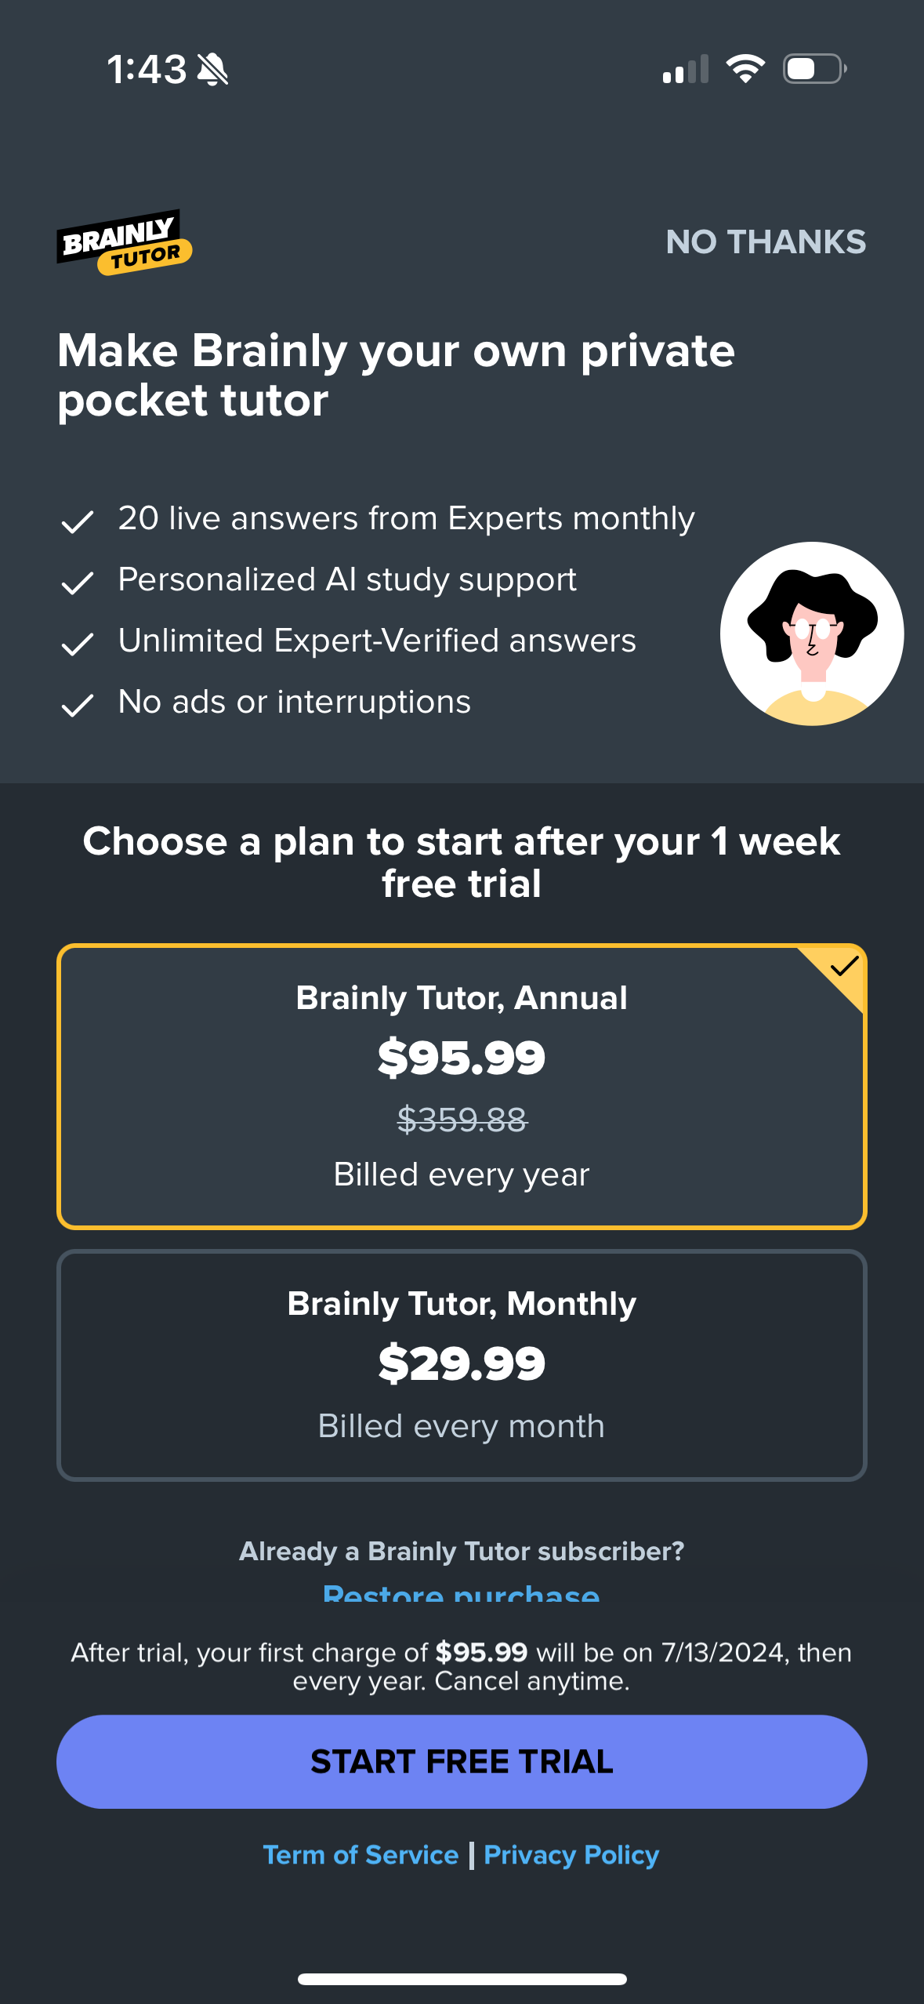Open the Privacy Policy page

571,1854
